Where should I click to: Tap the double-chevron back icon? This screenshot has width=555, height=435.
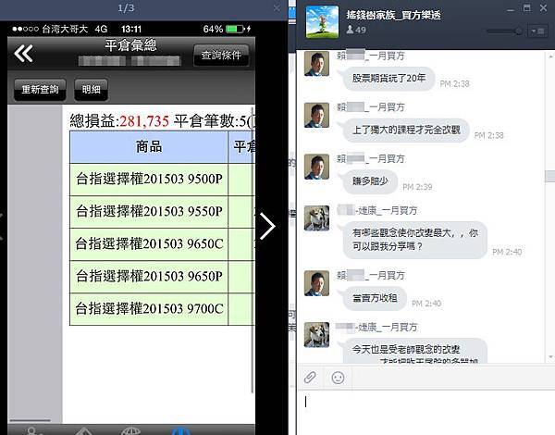[24, 55]
